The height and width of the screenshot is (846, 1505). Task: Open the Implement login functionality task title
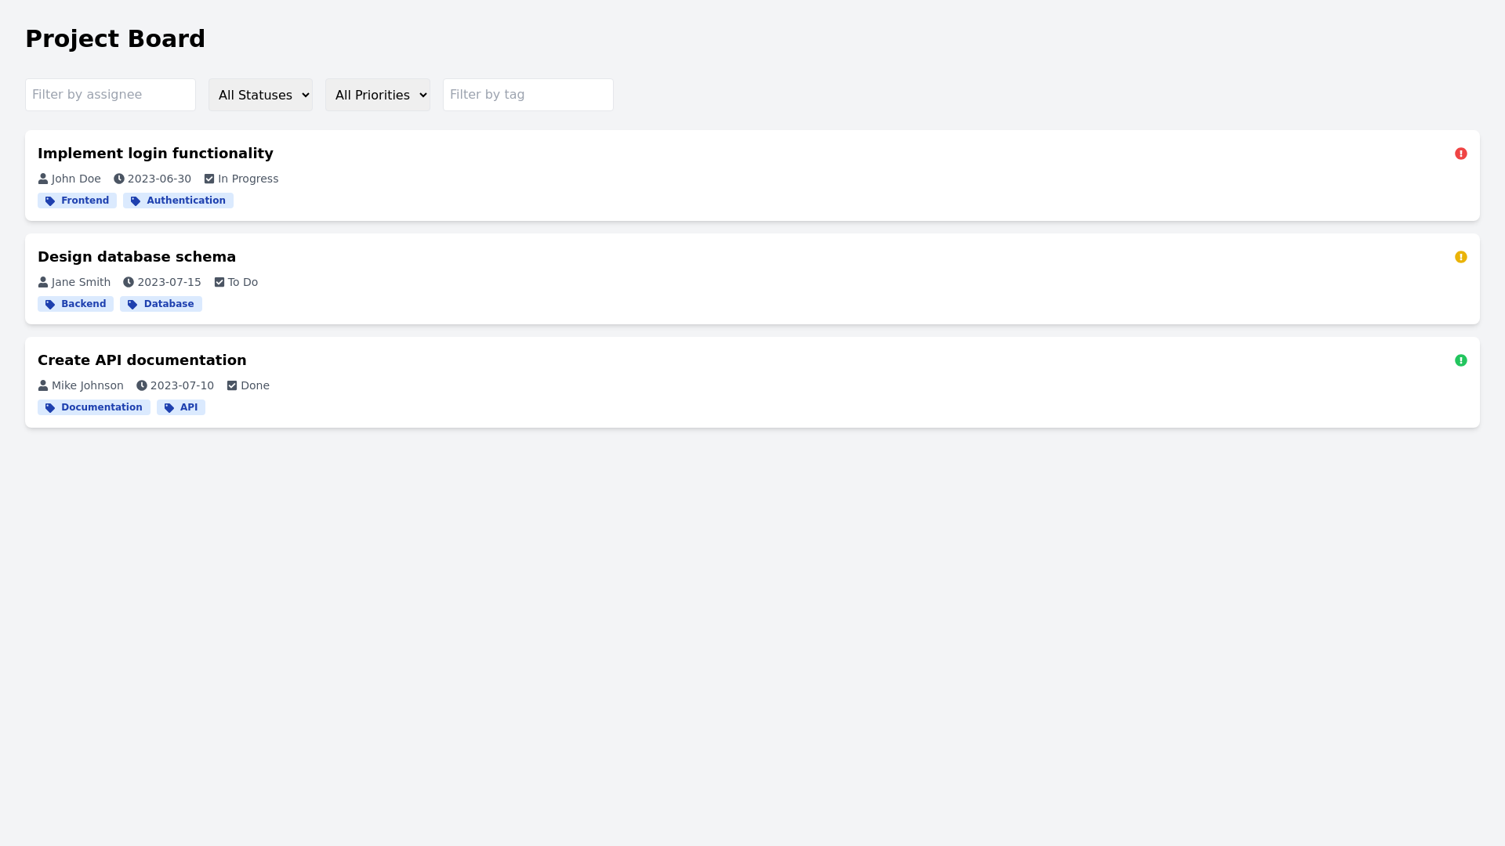(155, 154)
